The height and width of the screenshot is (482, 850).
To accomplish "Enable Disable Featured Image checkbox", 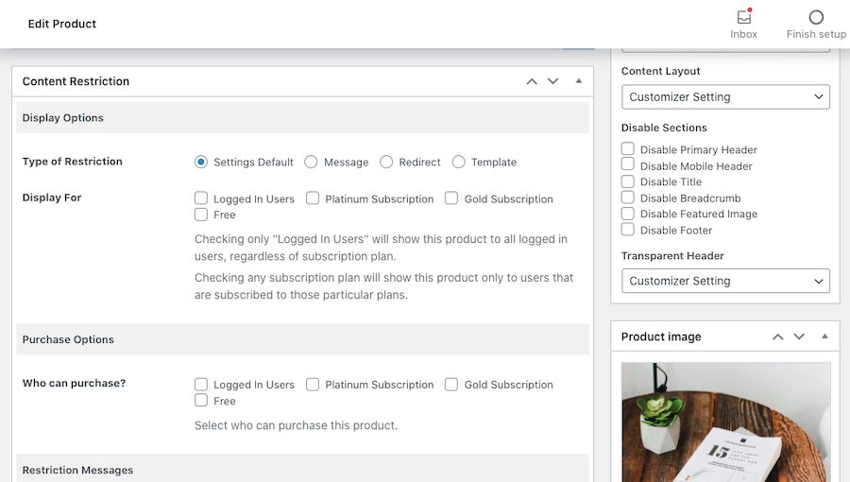I will [x=628, y=213].
